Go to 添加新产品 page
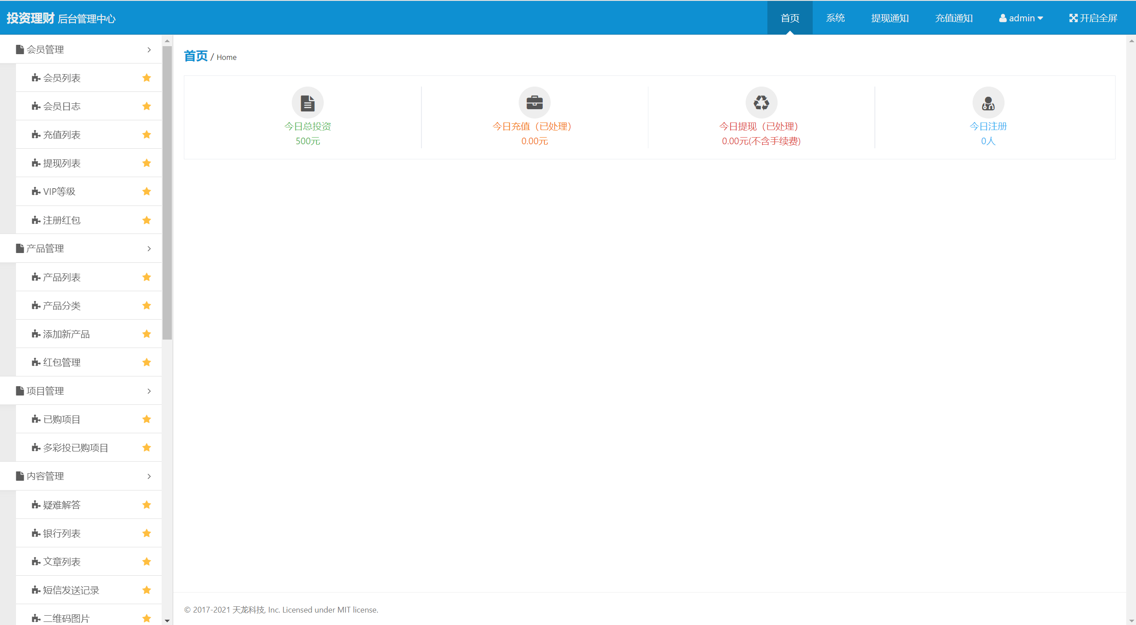The image size is (1136, 625). tap(66, 334)
